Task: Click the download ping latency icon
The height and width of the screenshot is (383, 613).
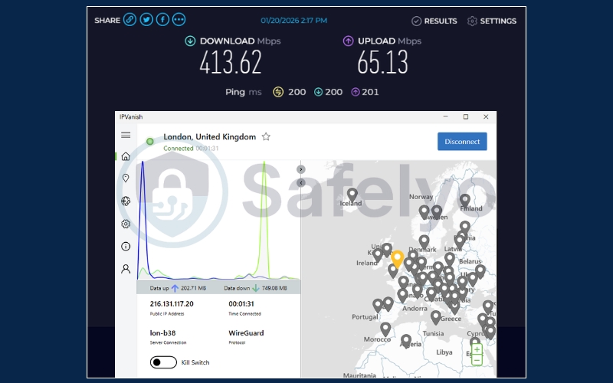Action: pos(318,92)
